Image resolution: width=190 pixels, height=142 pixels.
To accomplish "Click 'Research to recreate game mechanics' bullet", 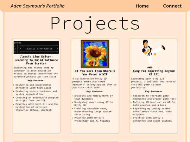I will tap(154, 97).
